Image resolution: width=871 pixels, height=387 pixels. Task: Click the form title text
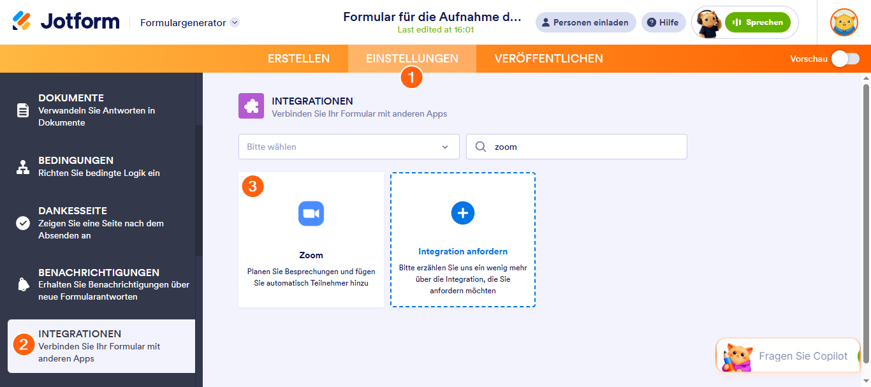tap(432, 17)
